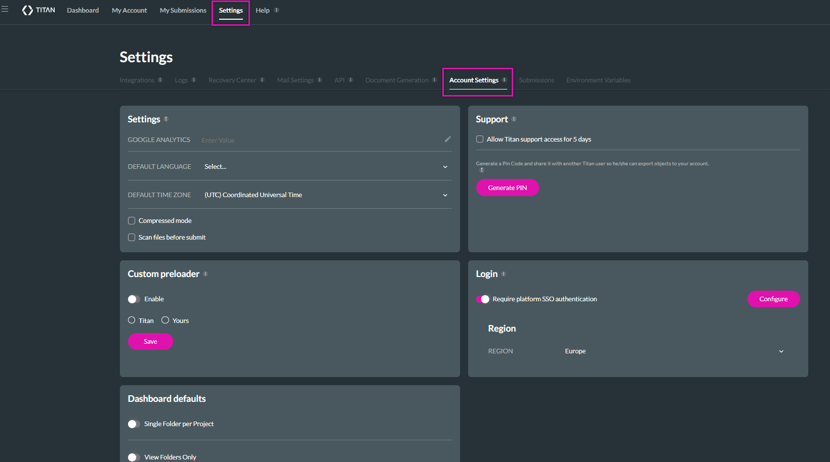Click info icon next to Login heading
This screenshot has height=462, width=830.
click(503, 273)
